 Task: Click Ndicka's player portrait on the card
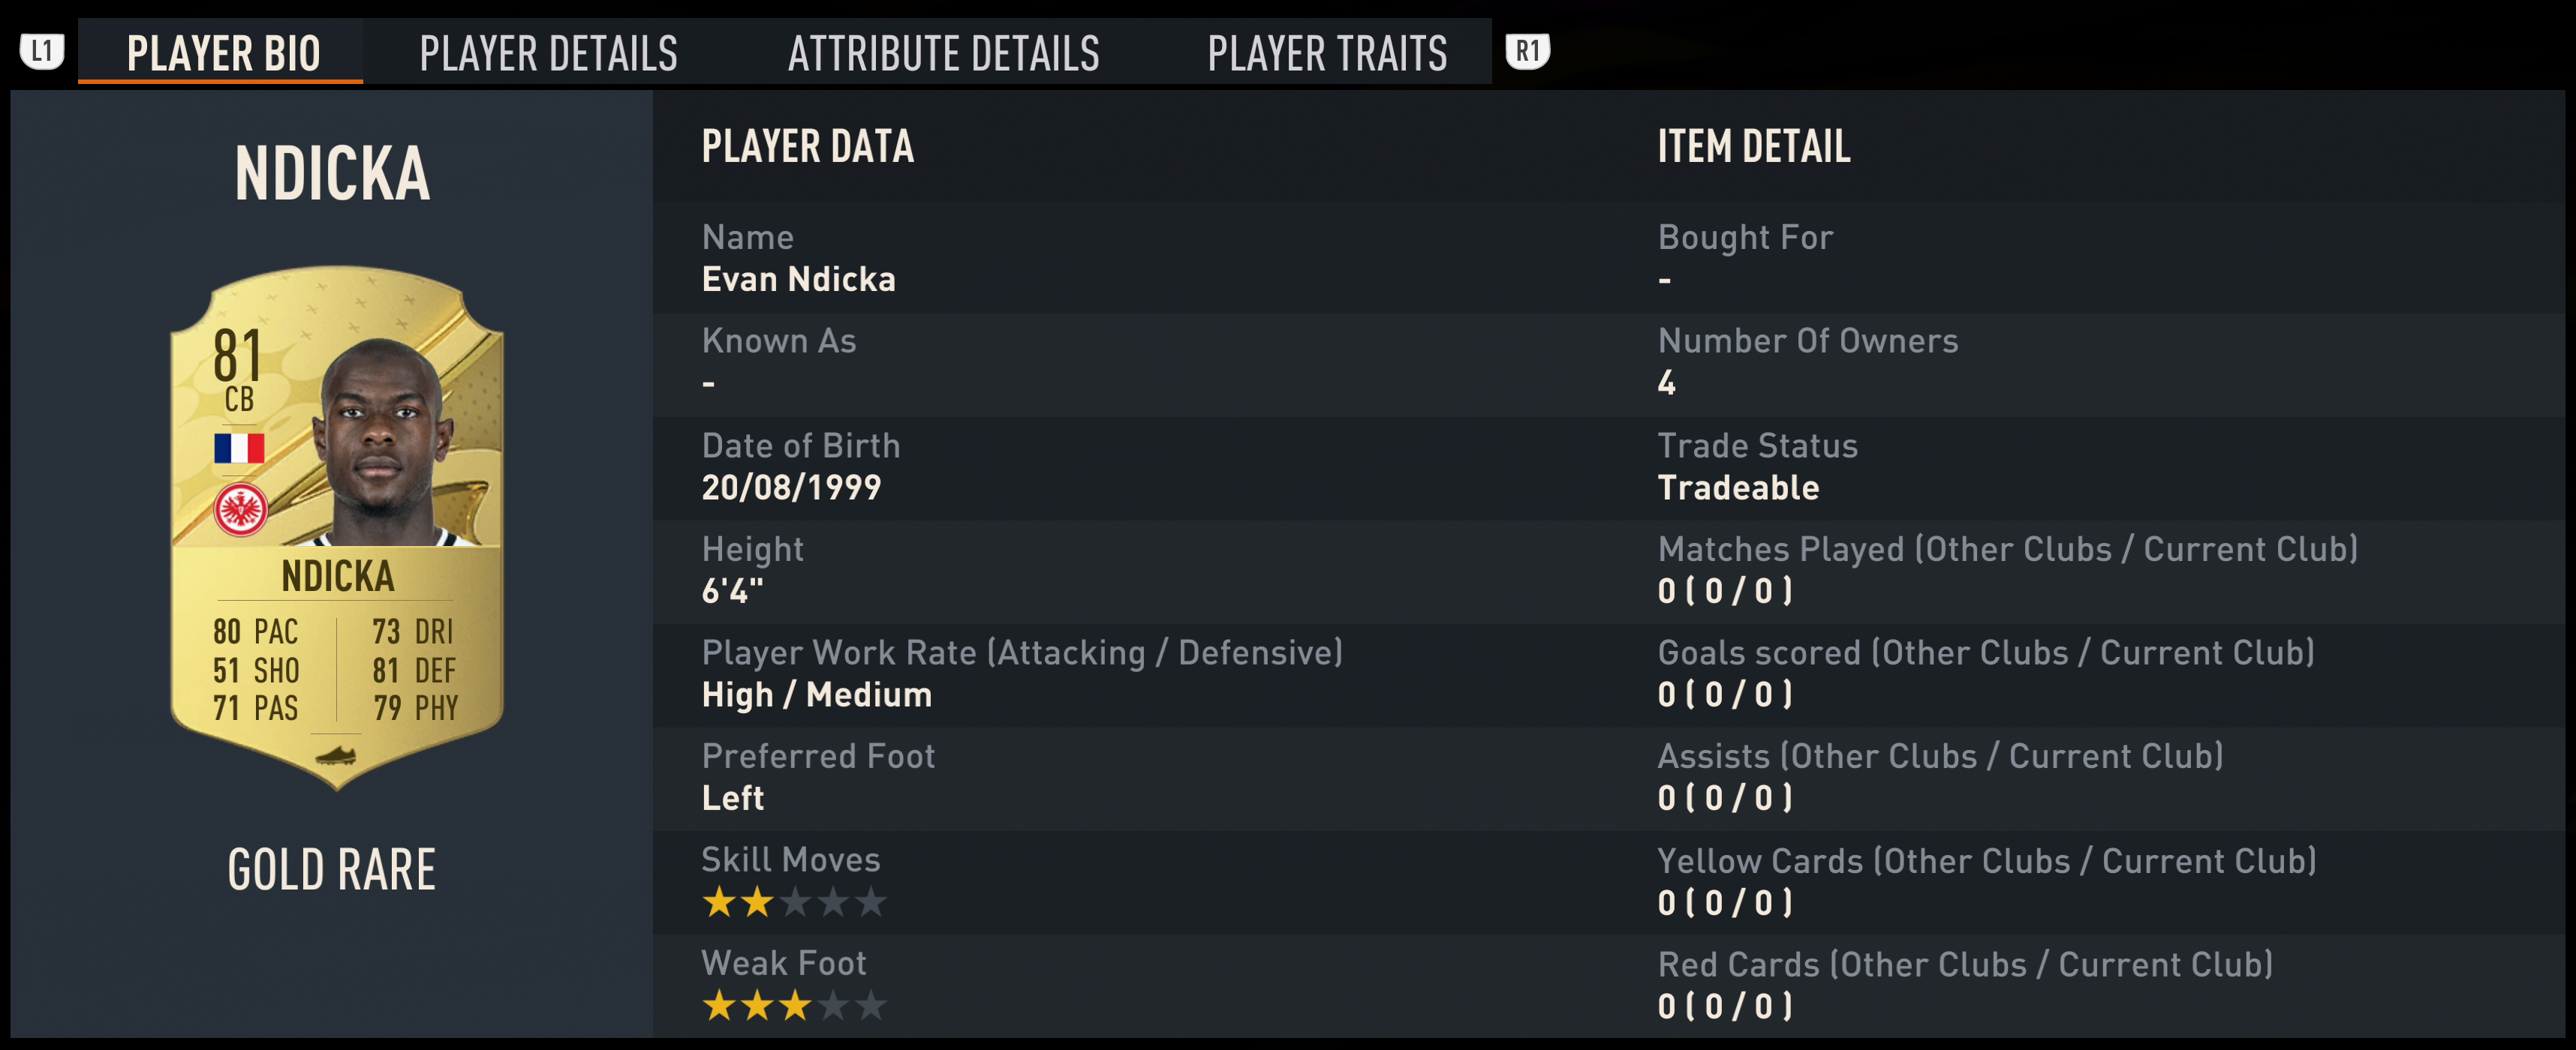[380, 445]
